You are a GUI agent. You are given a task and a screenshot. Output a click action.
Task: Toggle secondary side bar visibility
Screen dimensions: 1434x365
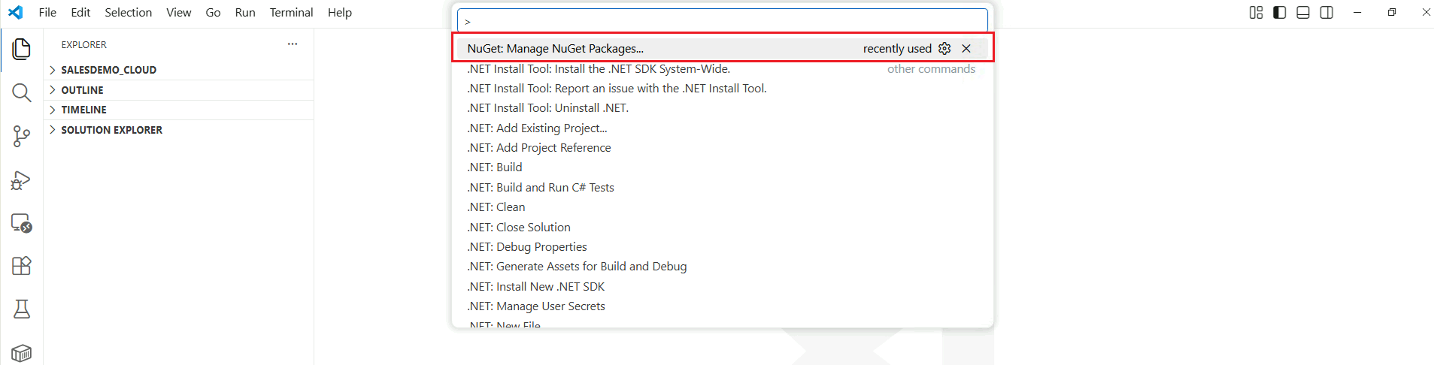click(1326, 13)
